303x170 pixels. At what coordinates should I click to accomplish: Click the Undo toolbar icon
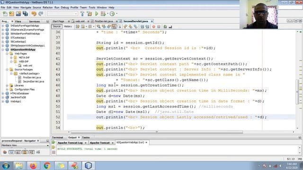(34, 14)
